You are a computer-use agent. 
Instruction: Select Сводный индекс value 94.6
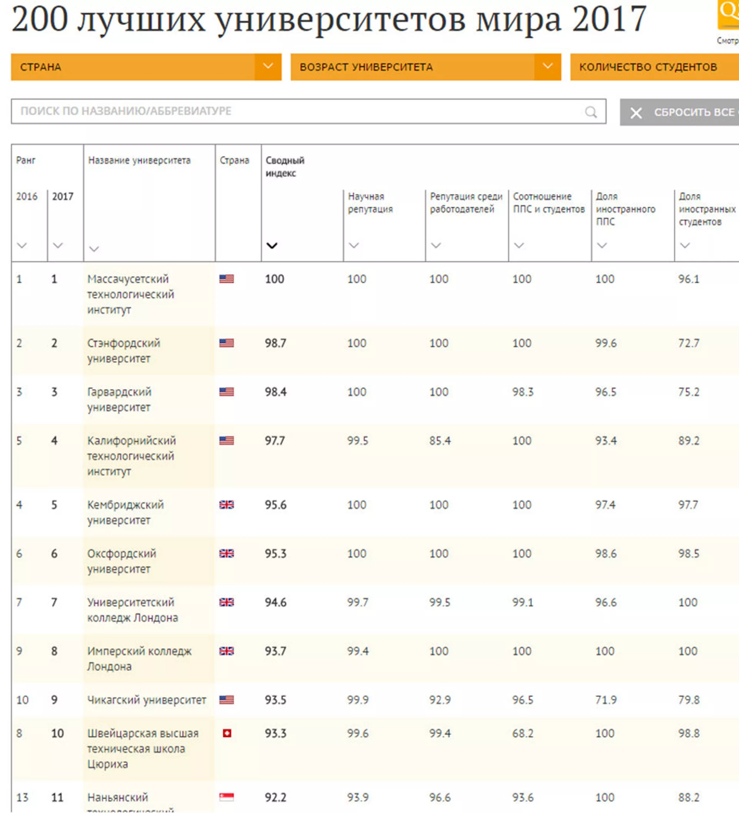point(275,603)
